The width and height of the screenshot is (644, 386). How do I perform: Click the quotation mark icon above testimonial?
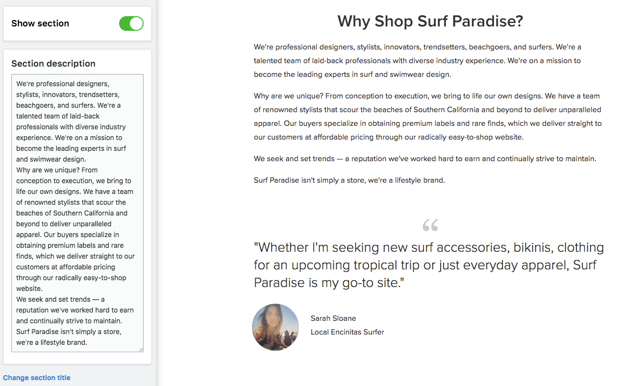(430, 225)
